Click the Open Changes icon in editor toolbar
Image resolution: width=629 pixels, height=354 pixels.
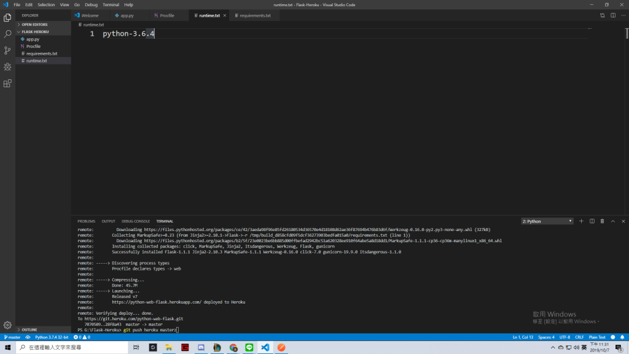pyautogui.click(x=602, y=15)
